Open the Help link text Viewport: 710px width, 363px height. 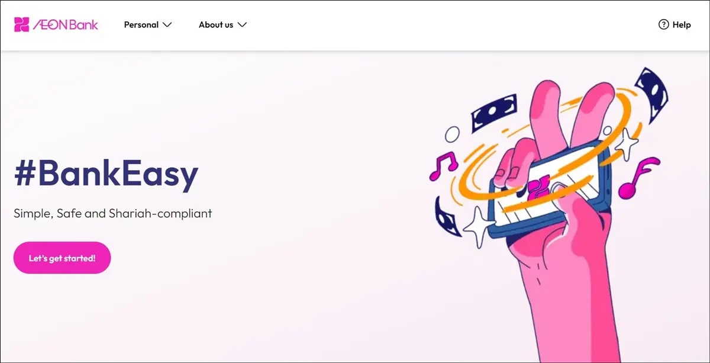(682, 25)
